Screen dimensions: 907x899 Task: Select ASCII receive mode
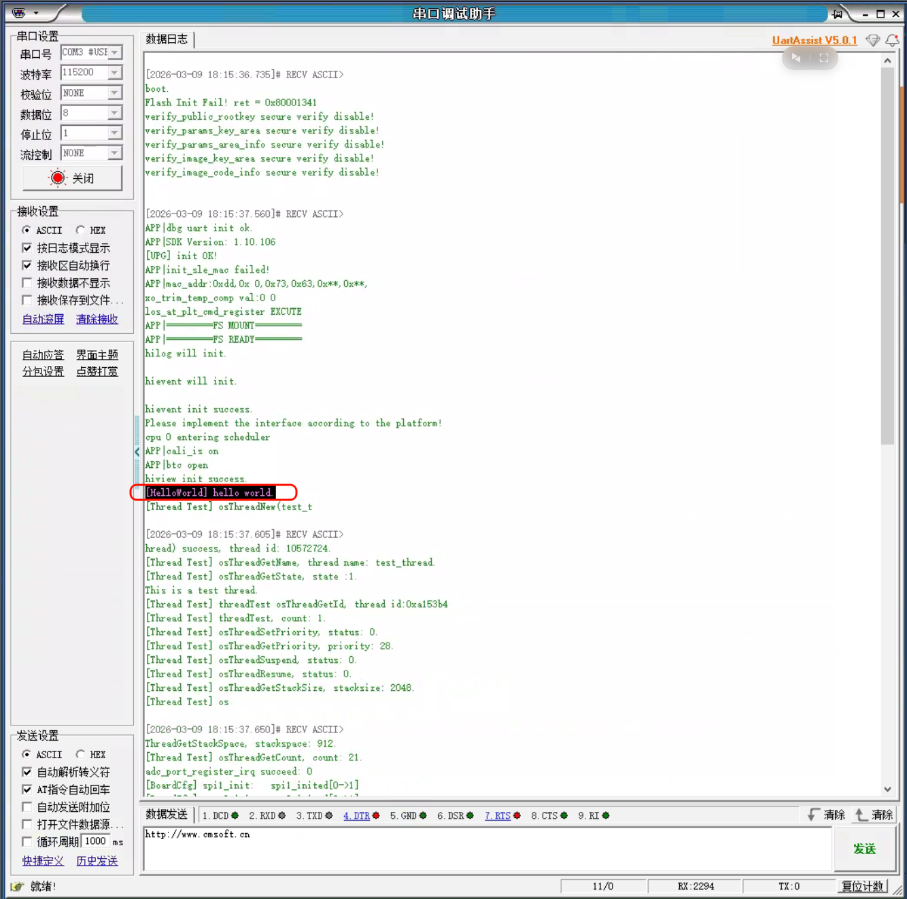click(27, 230)
